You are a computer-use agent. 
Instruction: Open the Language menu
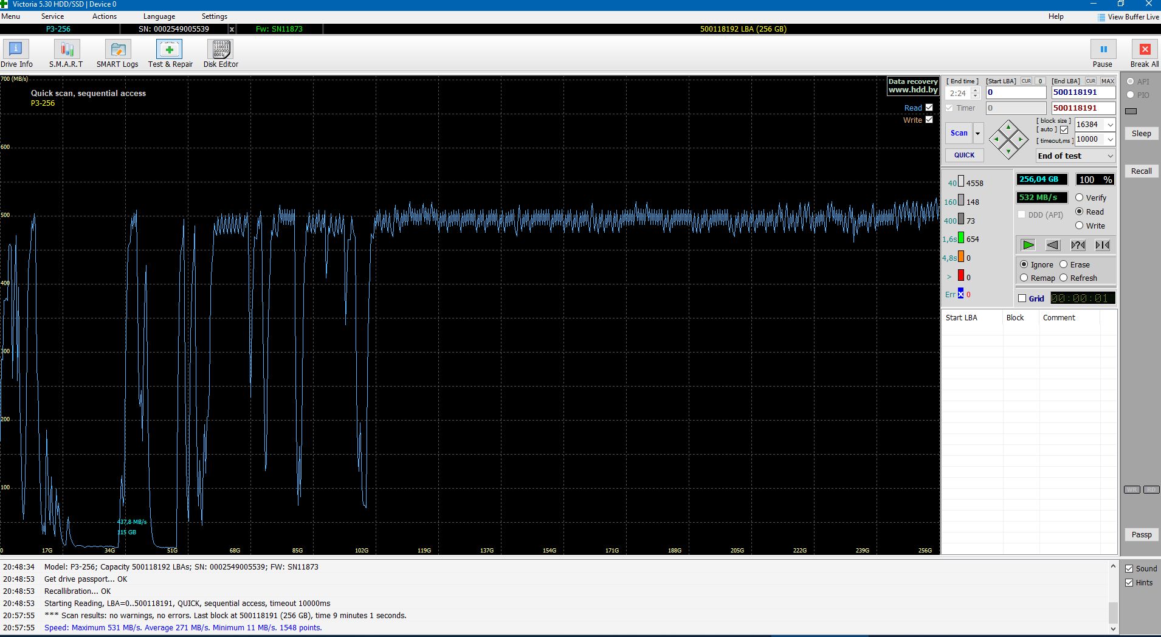tap(159, 16)
